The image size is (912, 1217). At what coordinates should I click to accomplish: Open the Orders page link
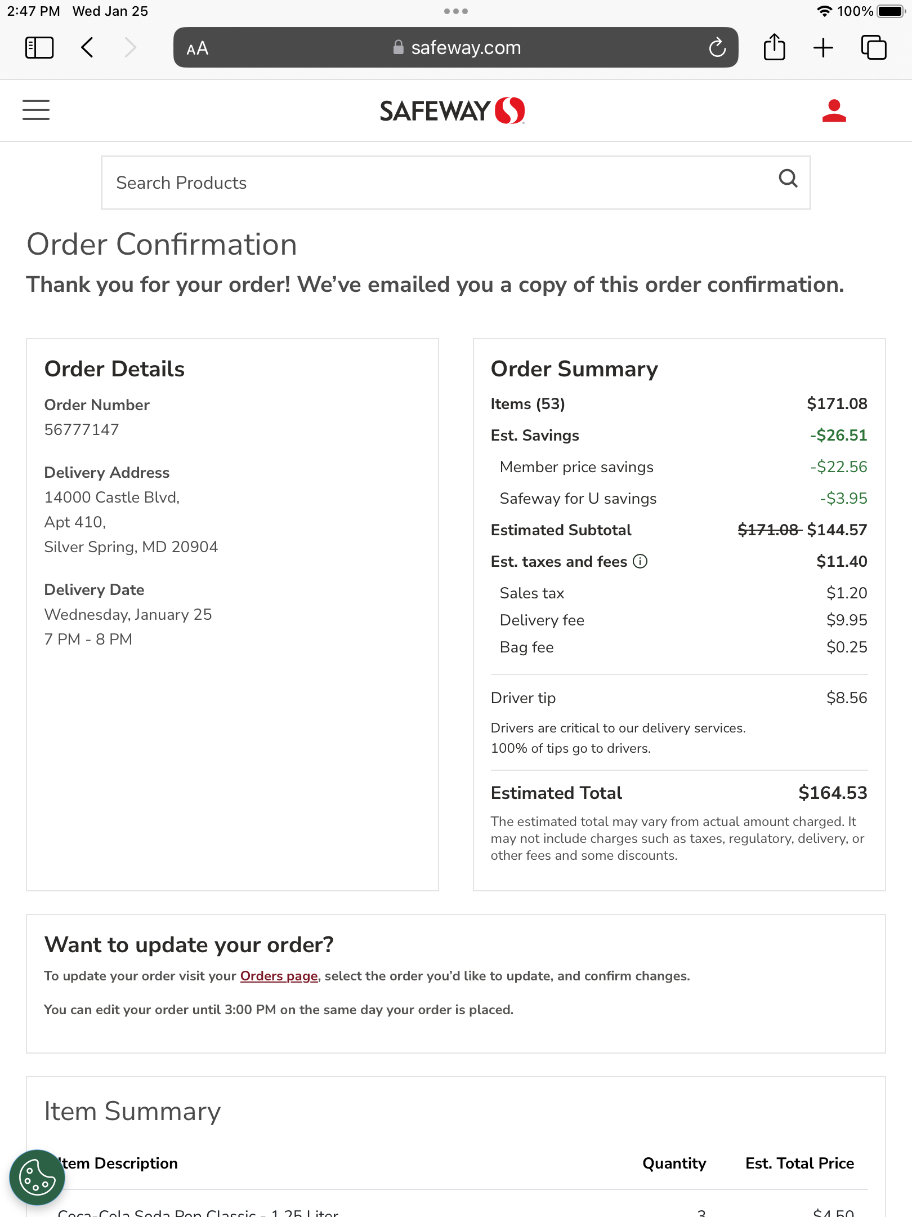click(279, 976)
